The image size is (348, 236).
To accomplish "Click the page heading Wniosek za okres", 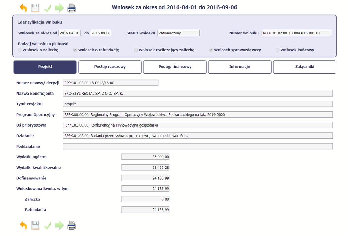I will coord(174,7).
